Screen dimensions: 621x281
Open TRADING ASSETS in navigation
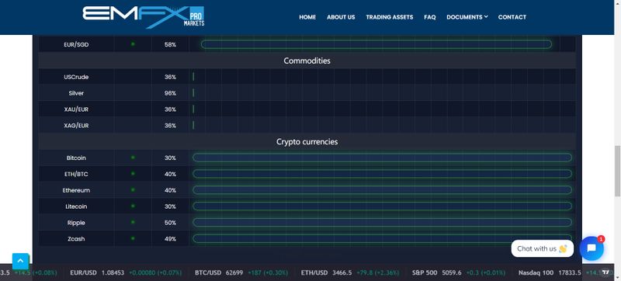coord(390,17)
